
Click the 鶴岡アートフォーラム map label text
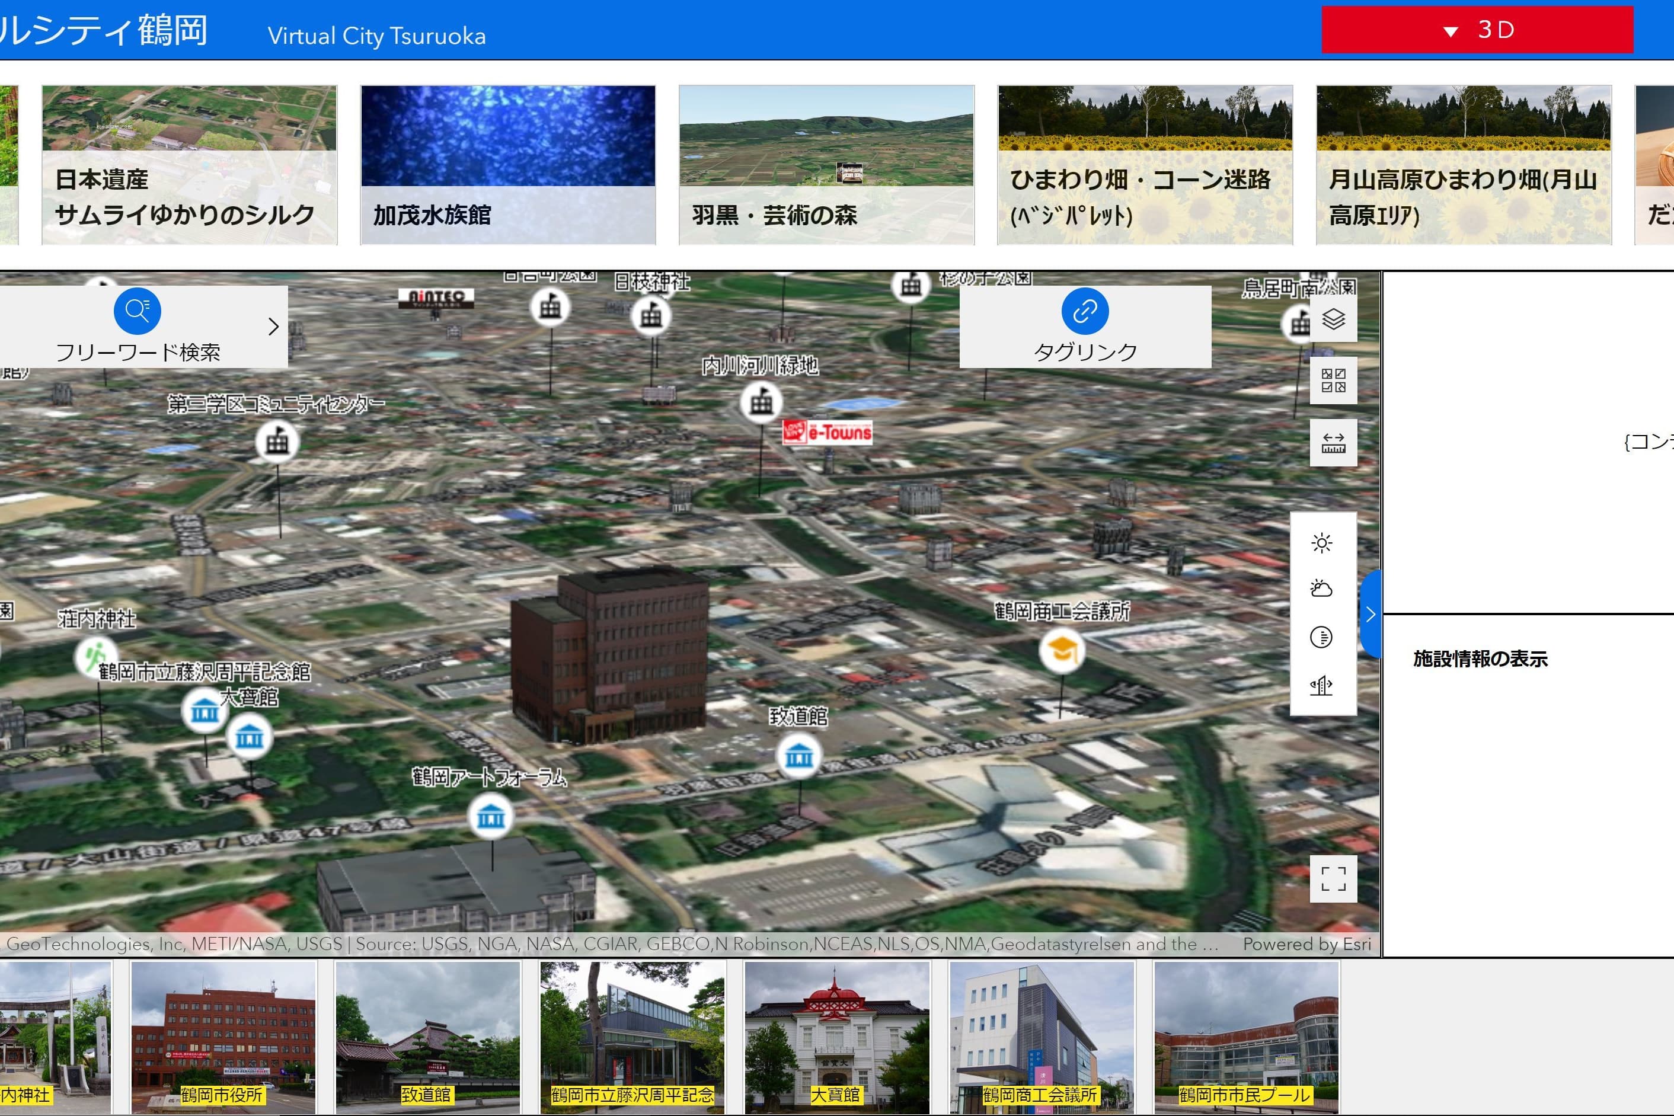point(490,777)
